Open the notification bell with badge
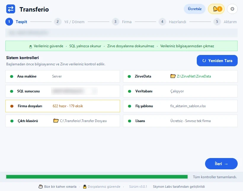Screen dimensions: 243x191 coord(216,9)
